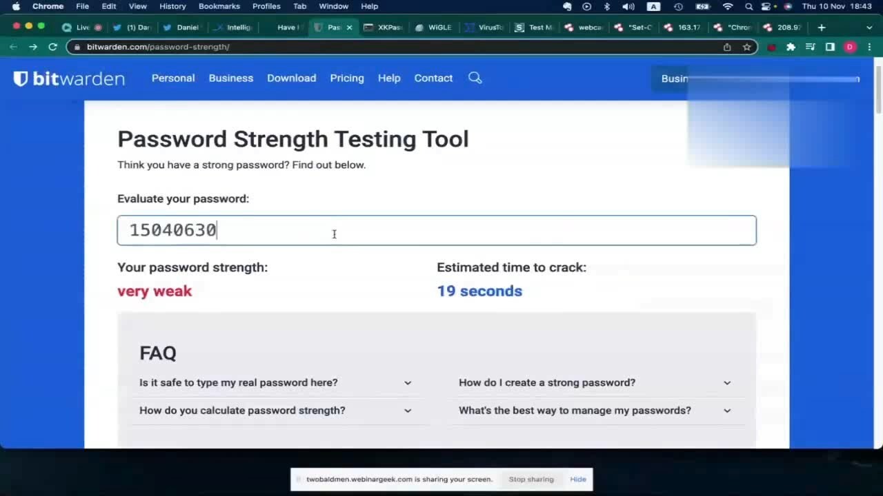The height and width of the screenshot is (496, 883).
Task: Switch to the webcam browser tab
Action: [x=584, y=28]
